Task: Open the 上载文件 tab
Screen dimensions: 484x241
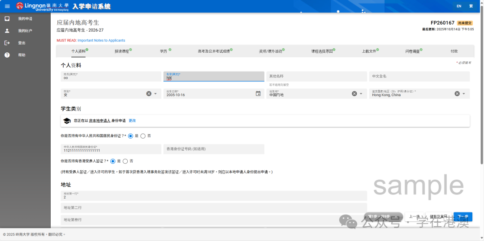Action: coord(369,51)
